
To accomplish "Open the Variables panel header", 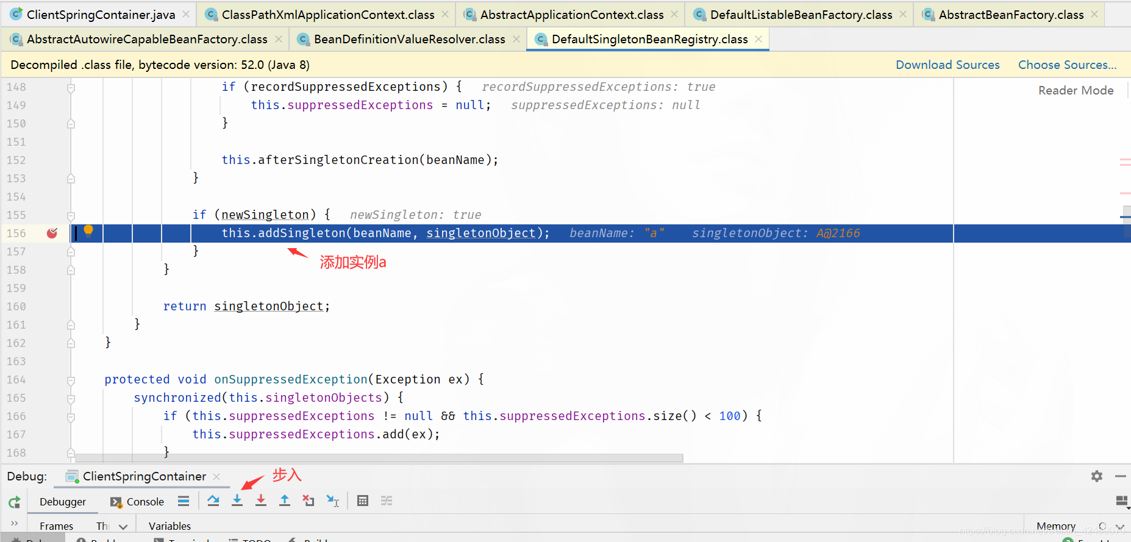I will (x=169, y=526).
